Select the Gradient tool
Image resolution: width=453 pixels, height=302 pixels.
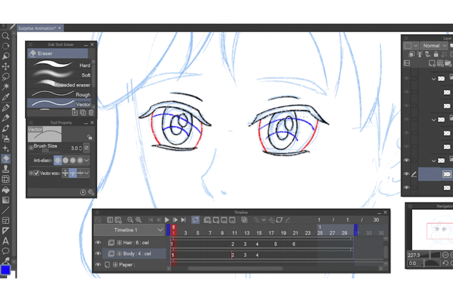(x=6, y=200)
